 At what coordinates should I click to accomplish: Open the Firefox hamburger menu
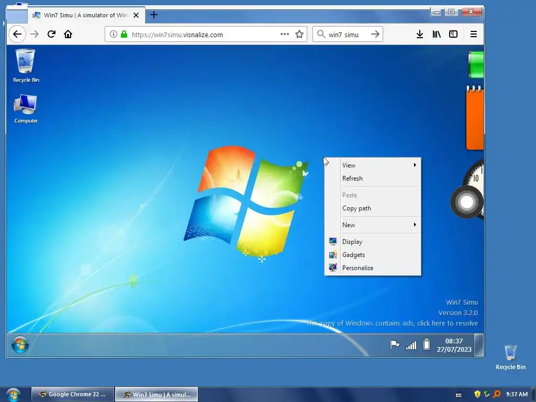pos(473,34)
